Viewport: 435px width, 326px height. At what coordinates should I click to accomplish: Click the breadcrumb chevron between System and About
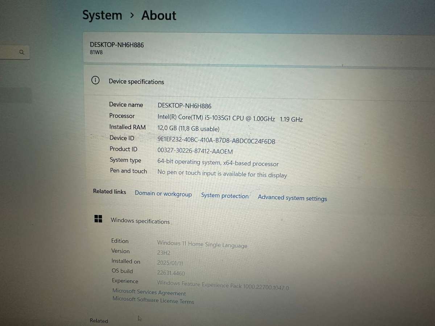132,16
